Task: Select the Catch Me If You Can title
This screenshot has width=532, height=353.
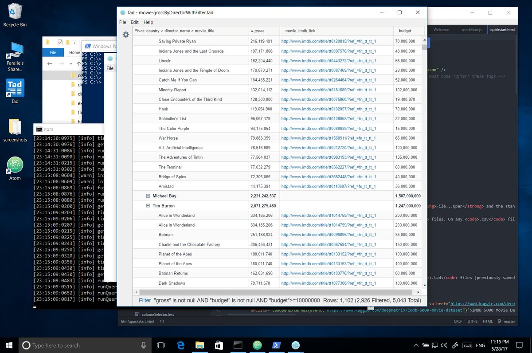Action: point(177,80)
